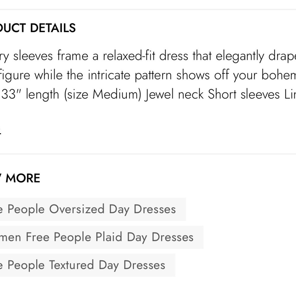
Task: Click the Product Details section heading
Action: point(38,28)
